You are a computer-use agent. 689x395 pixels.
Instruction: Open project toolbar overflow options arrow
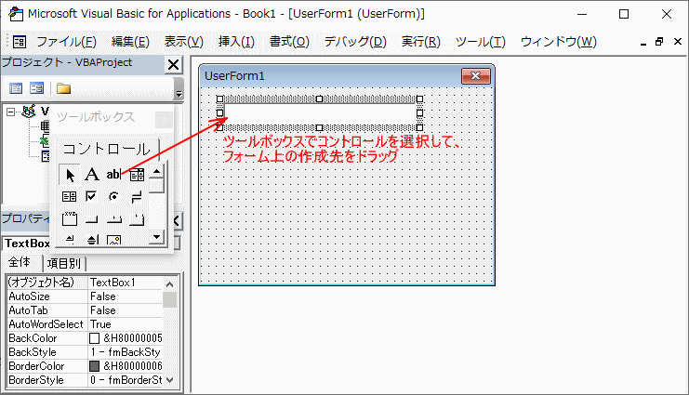pyautogui.click(x=179, y=94)
